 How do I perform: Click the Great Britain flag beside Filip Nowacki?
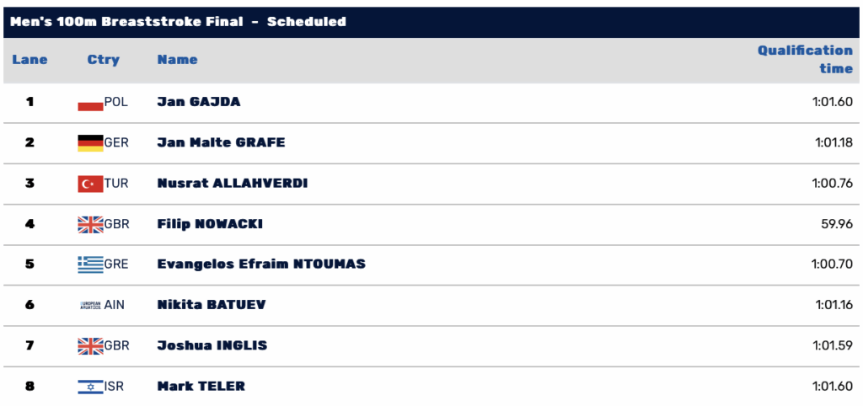[x=90, y=224]
